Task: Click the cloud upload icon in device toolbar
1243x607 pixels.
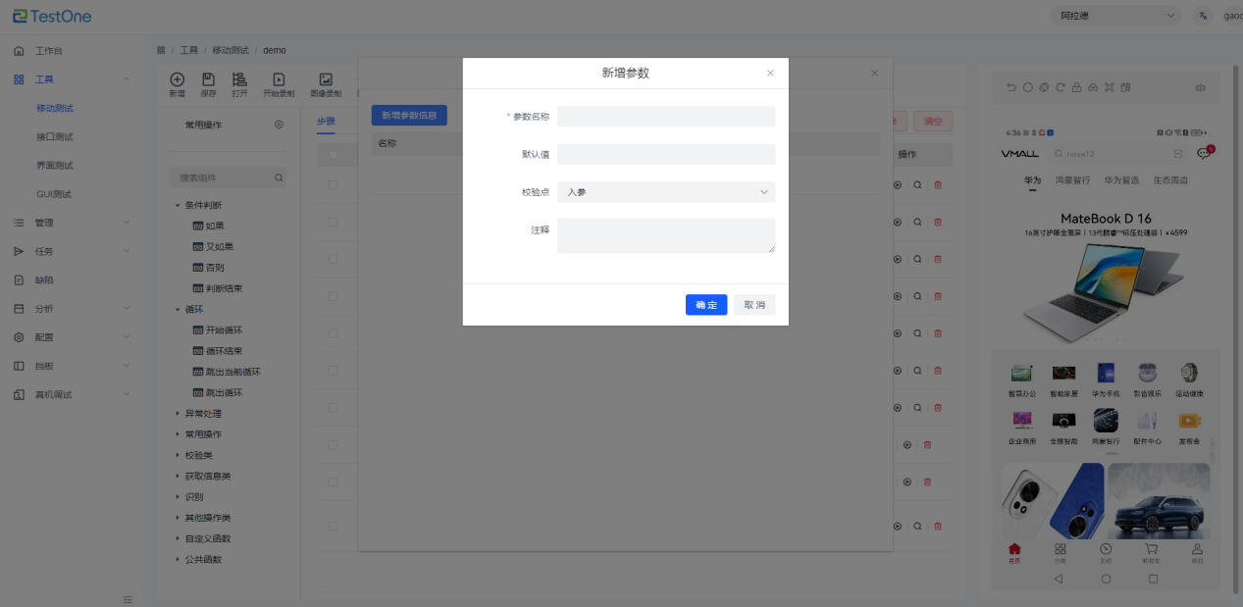Action: [1093, 87]
